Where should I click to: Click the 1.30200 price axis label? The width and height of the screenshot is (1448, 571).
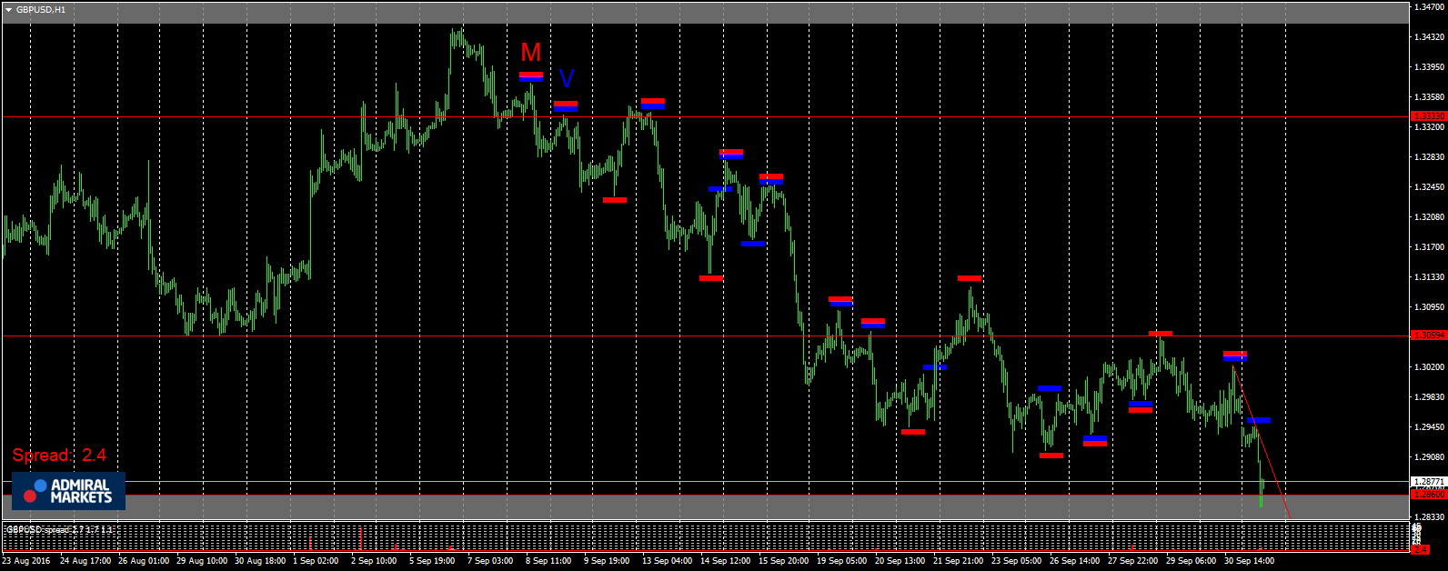pos(1430,367)
